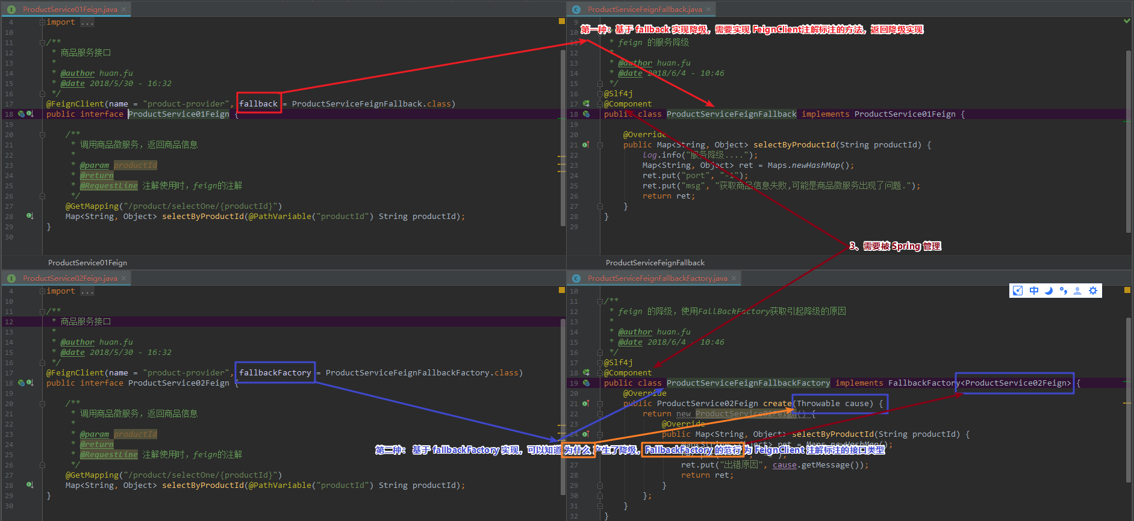This screenshot has height=521, width=1134.
Task: Click the @author tag in ProductService01Feign Javadoc
Action: [x=78, y=73]
